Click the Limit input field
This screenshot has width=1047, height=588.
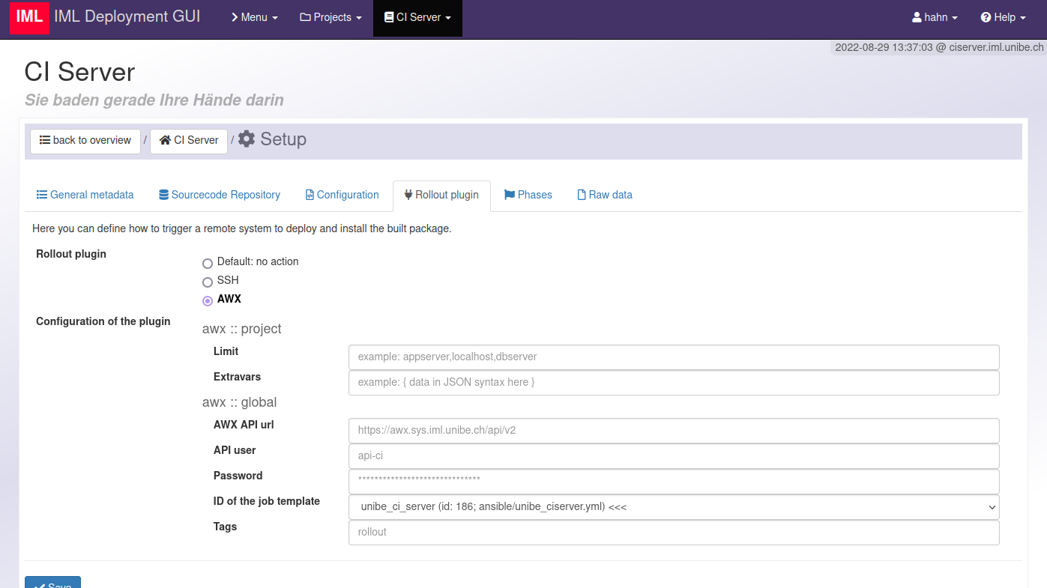[x=674, y=357]
